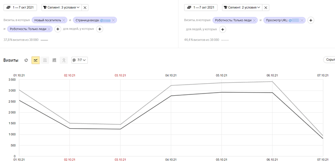The image size is (335, 163).
Task: Click solid line point at 02.10.21
Action: click(x=70, y=128)
